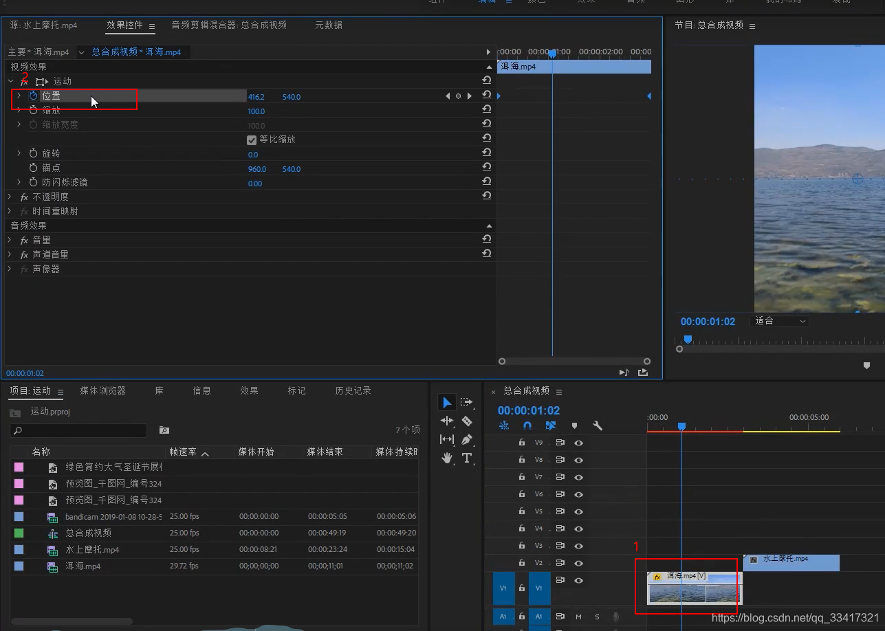Screen dimensions: 885x631
Task: Solo audio track A1 with S button
Action: click(597, 617)
